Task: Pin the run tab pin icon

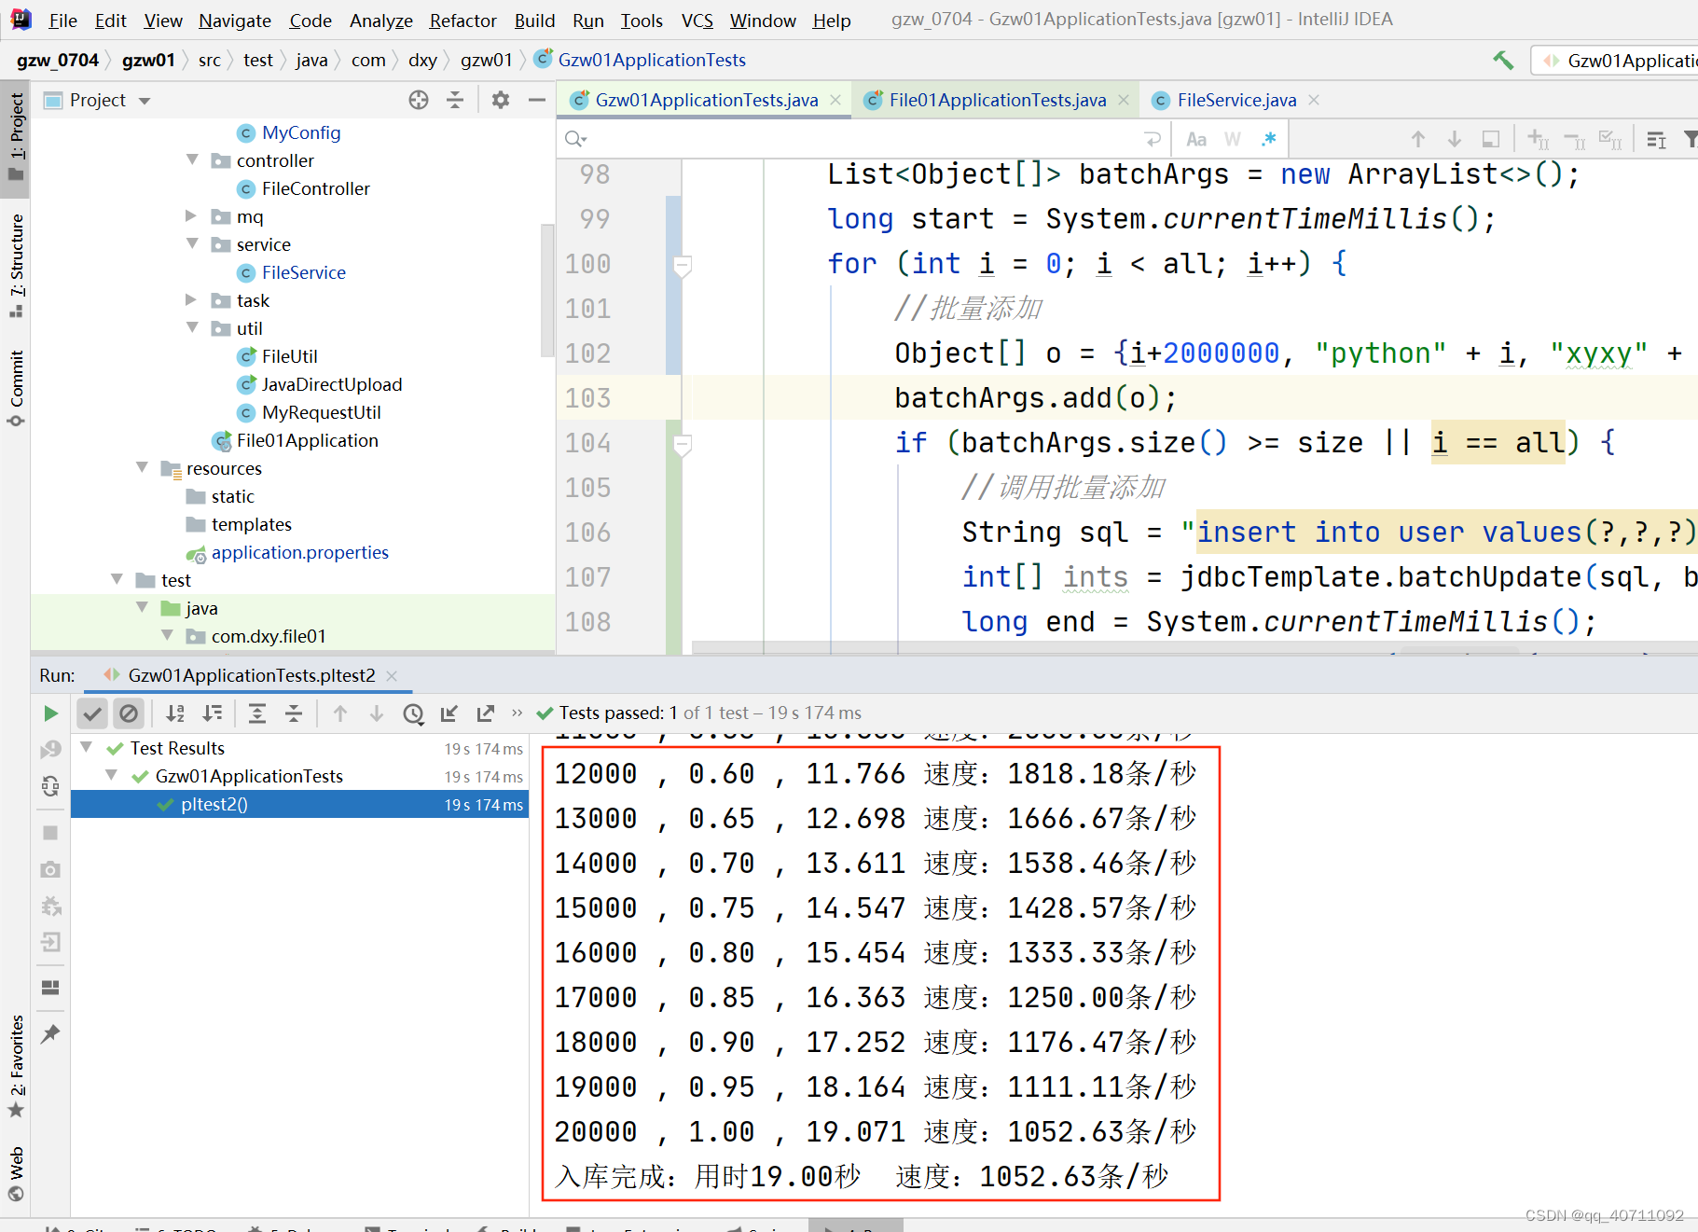Action: pyautogui.click(x=50, y=1033)
